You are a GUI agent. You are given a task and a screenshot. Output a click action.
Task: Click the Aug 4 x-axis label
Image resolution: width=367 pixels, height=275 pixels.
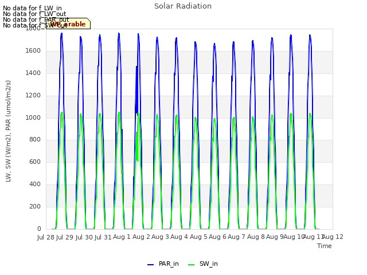click(179, 237)
